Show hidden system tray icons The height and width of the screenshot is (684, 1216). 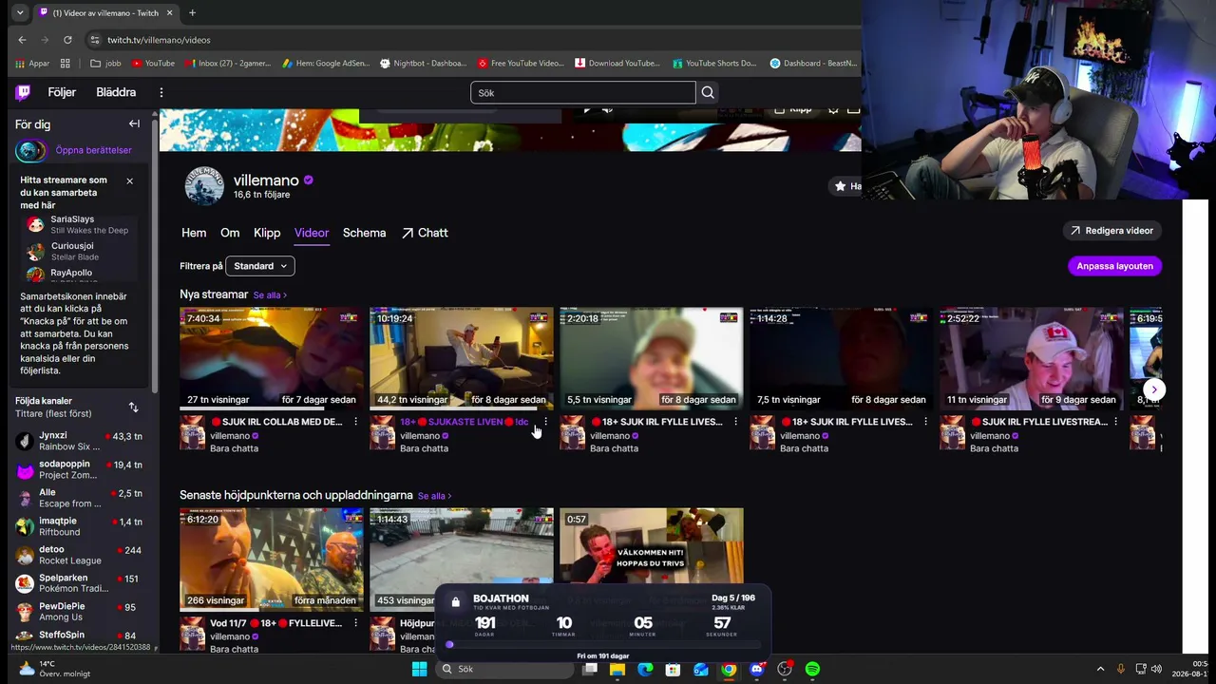click(x=1101, y=669)
